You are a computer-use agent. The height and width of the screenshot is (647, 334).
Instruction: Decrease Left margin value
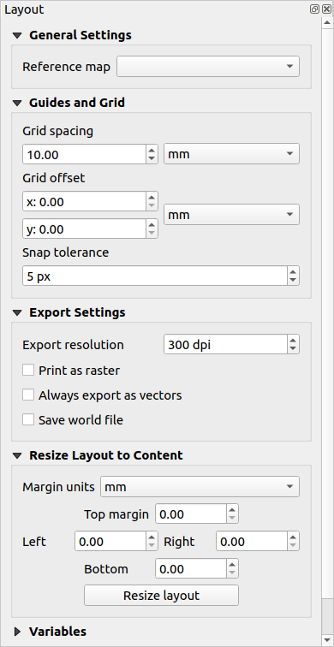tap(152, 546)
